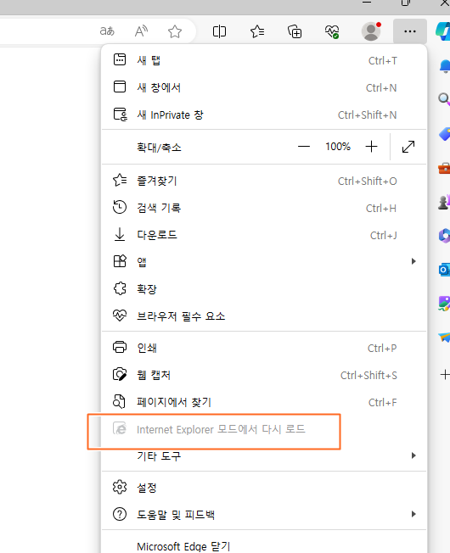Open 확장 menu entry
This screenshot has height=553, width=450.
264,289
